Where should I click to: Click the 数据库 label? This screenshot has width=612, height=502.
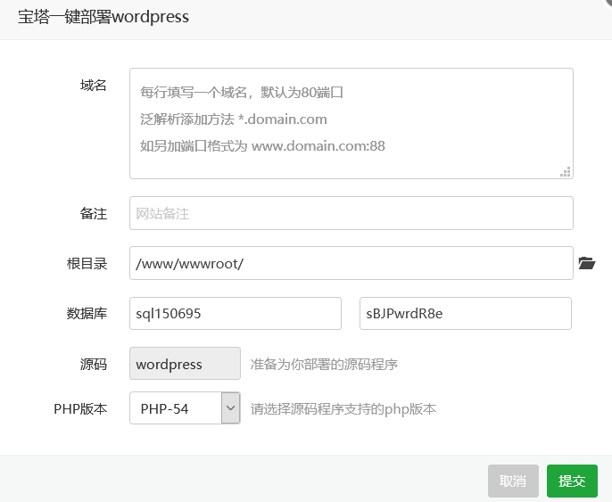pos(87,314)
